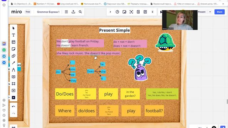Open browser sidebar settings gear
The width and height of the screenshot is (228, 128).
(4, 120)
